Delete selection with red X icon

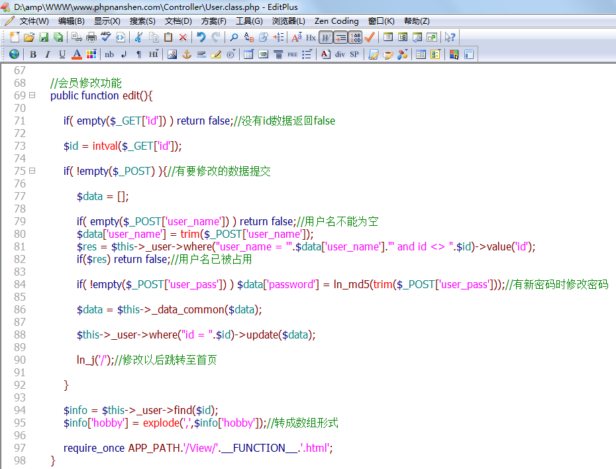[x=183, y=37]
